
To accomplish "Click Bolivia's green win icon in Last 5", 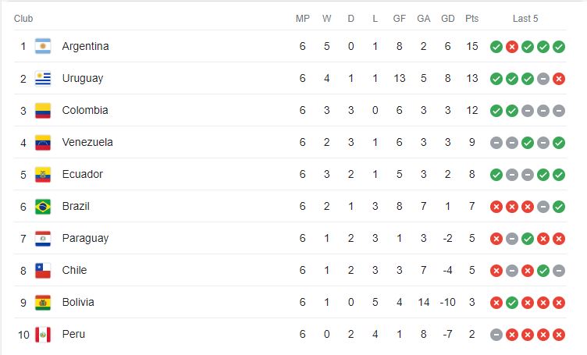I will [512, 303].
